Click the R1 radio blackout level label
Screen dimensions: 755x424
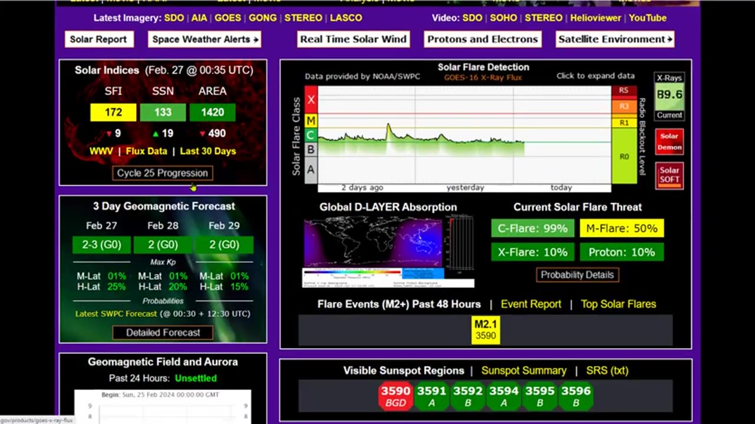point(624,123)
